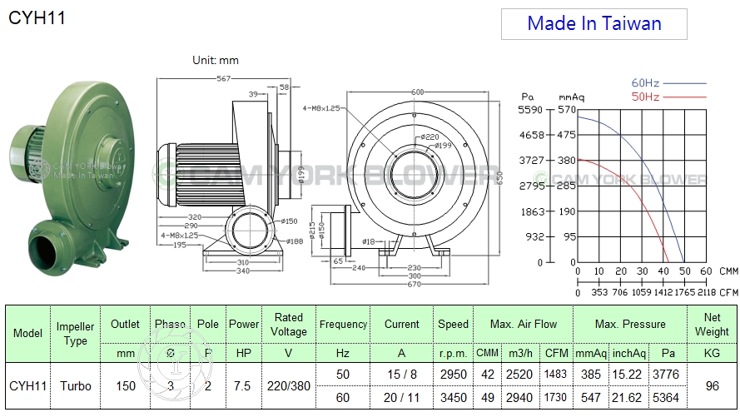Screen dimensions: 740x417
Task: Click the 'Frequency' column header
Action: click(343, 325)
